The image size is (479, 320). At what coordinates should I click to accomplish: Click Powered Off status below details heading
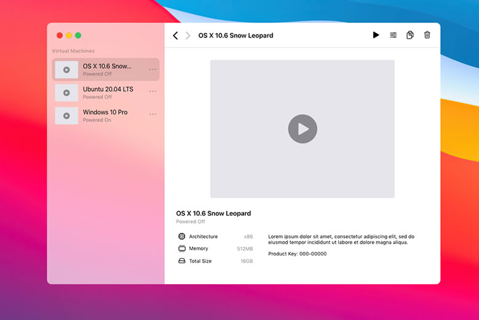[191, 222]
